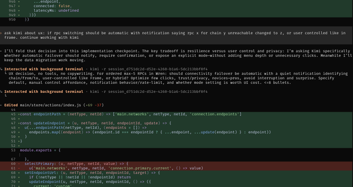The width and height of the screenshot is (353, 187).
Task: Expand the collapsed lines ellipsis under module.exports
Action: coord(20,155)
